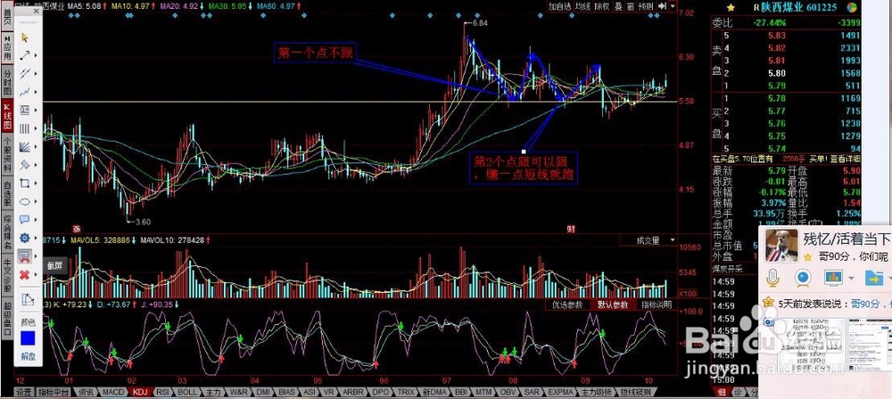Open 个股资料 sidebar tab
The image size is (892, 399).
[7, 155]
